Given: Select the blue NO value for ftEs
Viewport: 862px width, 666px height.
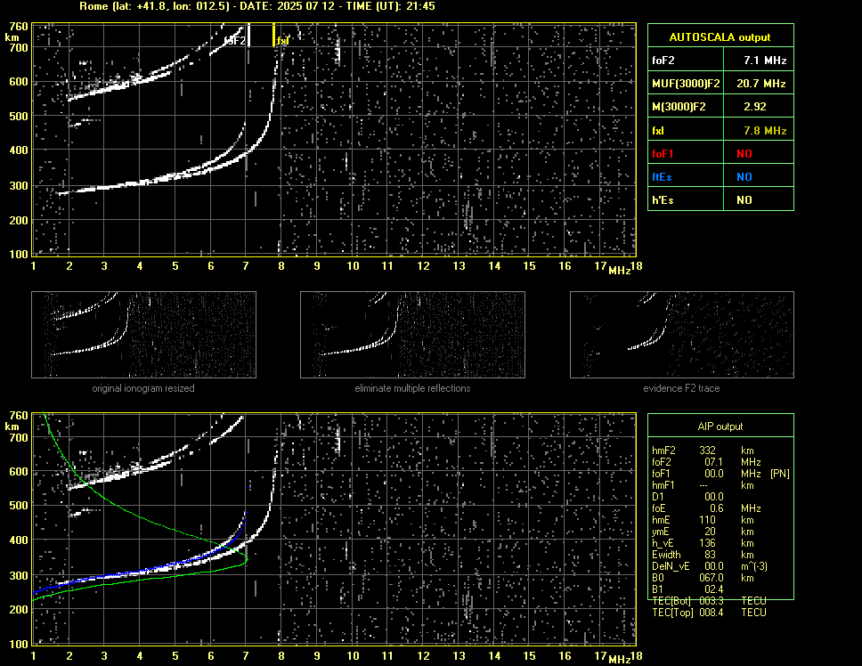Looking at the screenshot, I should 744,177.
